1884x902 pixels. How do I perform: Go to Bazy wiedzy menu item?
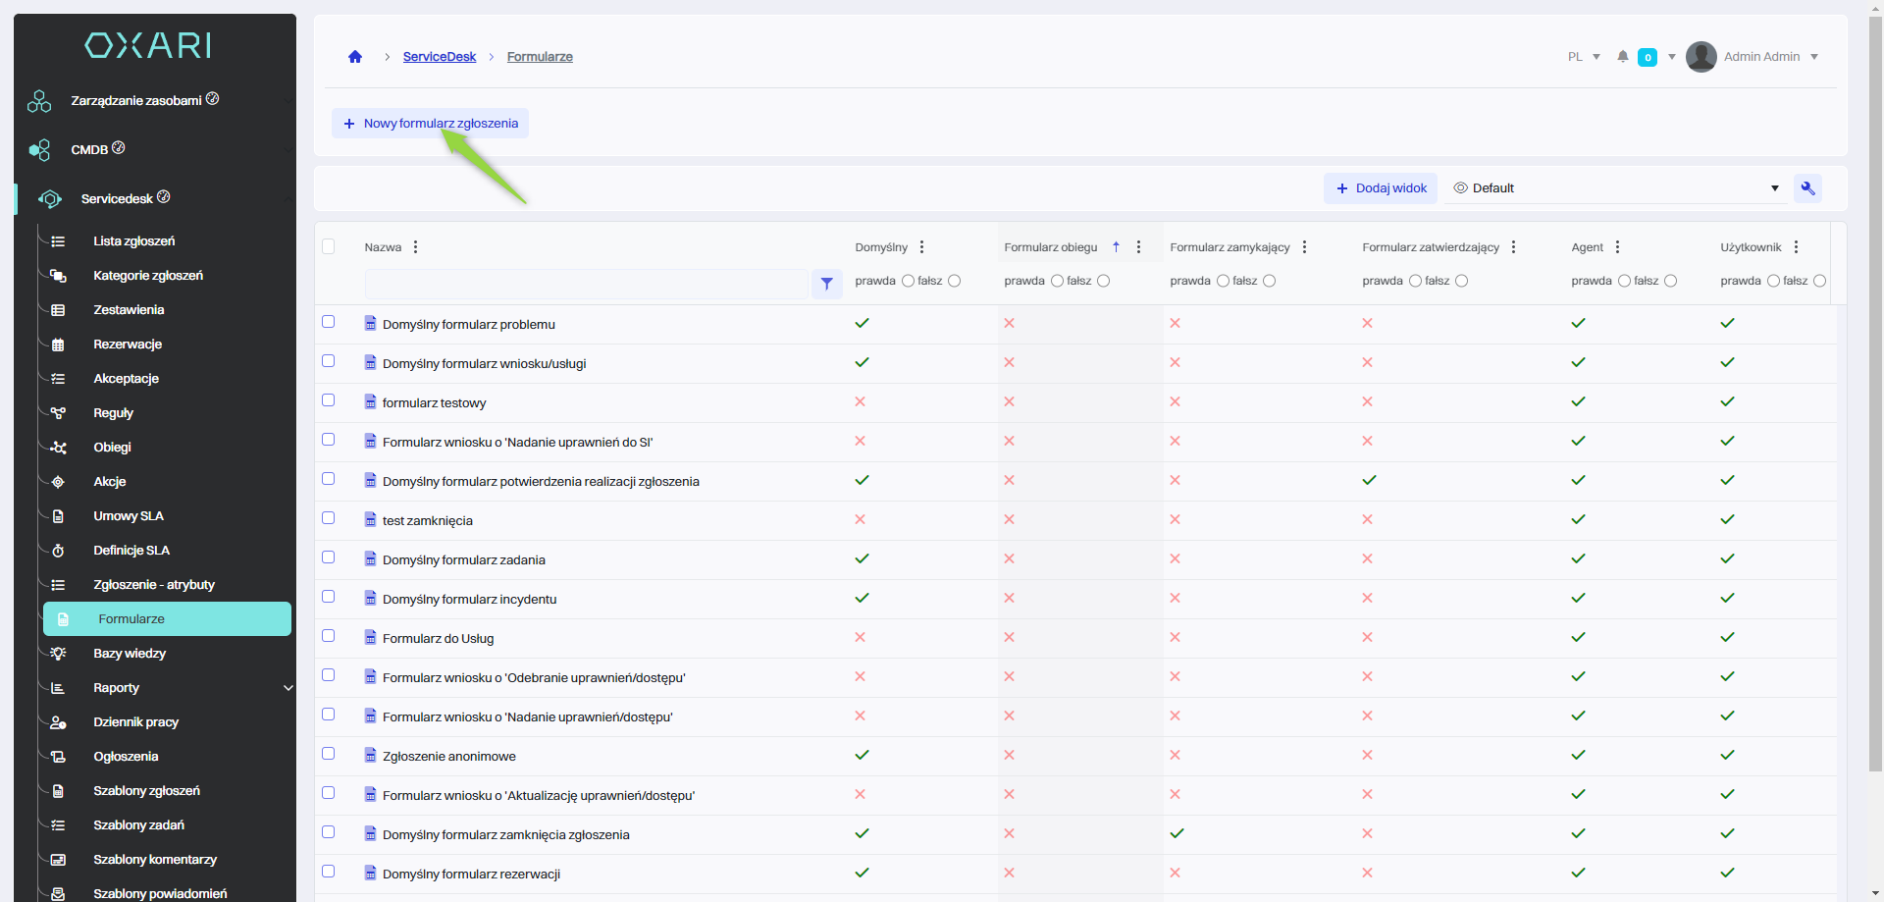point(130,654)
